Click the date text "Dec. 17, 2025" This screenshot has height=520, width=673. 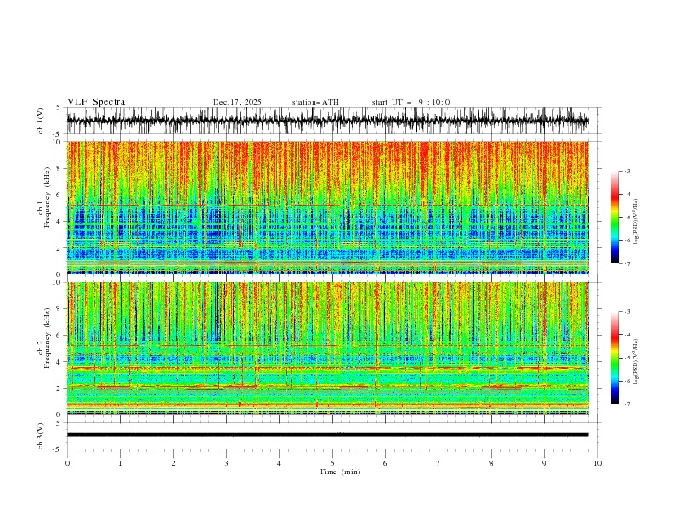[237, 102]
